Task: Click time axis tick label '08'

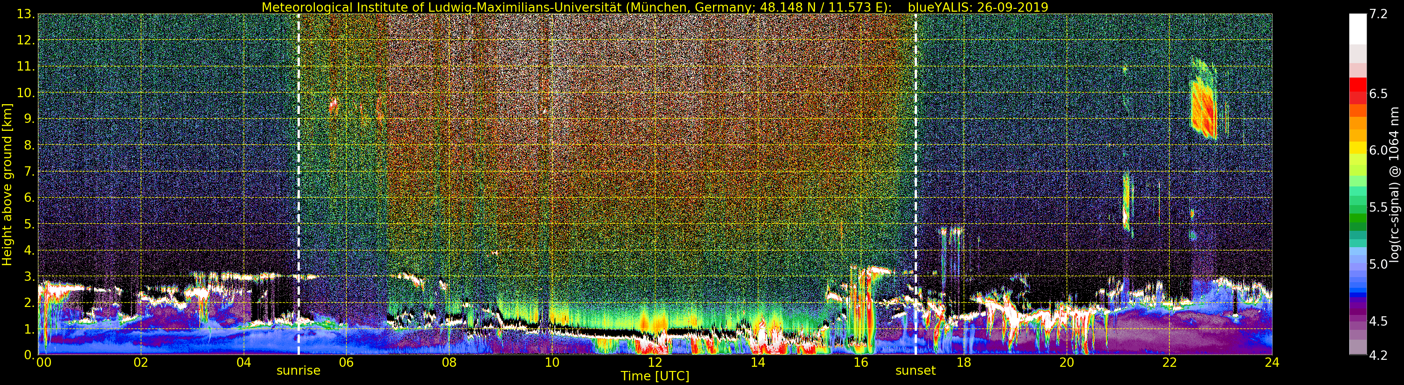Action: click(x=449, y=362)
